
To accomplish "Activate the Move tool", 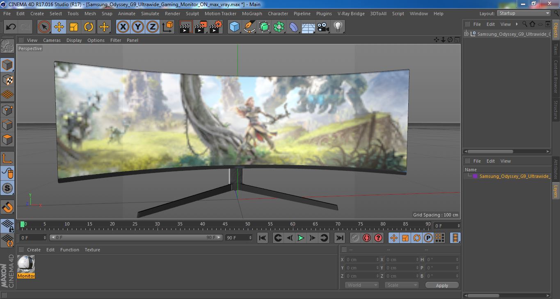I will tap(59, 27).
